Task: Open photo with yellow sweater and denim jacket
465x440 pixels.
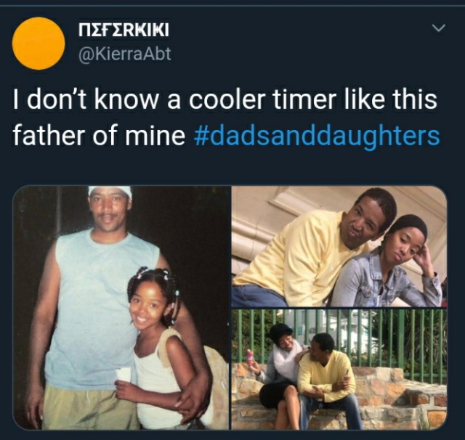Action: tap(339, 246)
